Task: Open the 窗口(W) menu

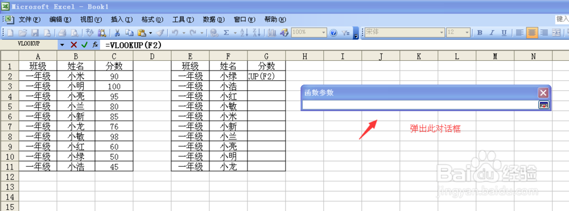Action: pyautogui.click(x=245, y=19)
